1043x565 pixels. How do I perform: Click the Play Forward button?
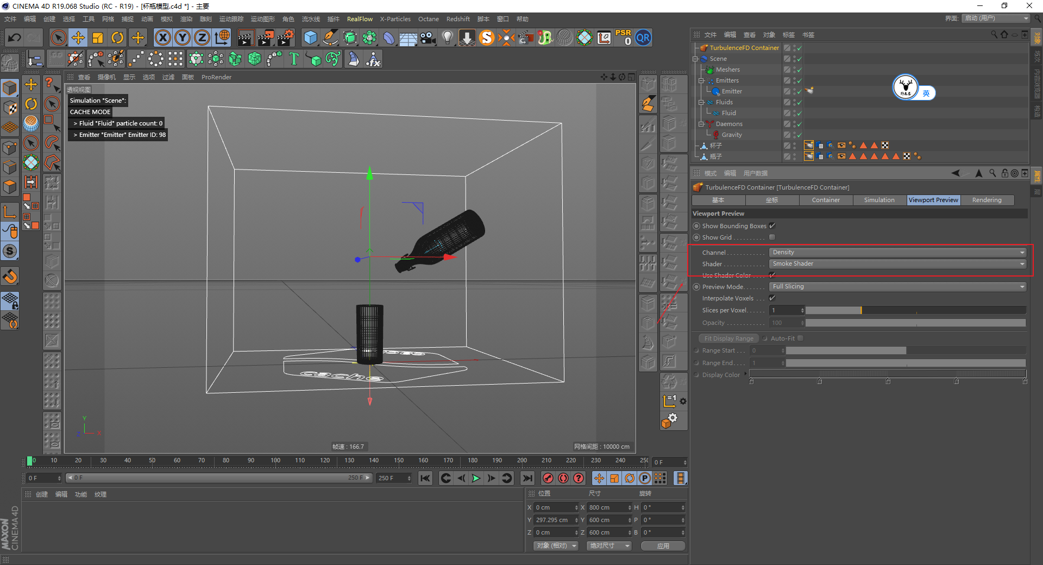(x=476, y=478)
